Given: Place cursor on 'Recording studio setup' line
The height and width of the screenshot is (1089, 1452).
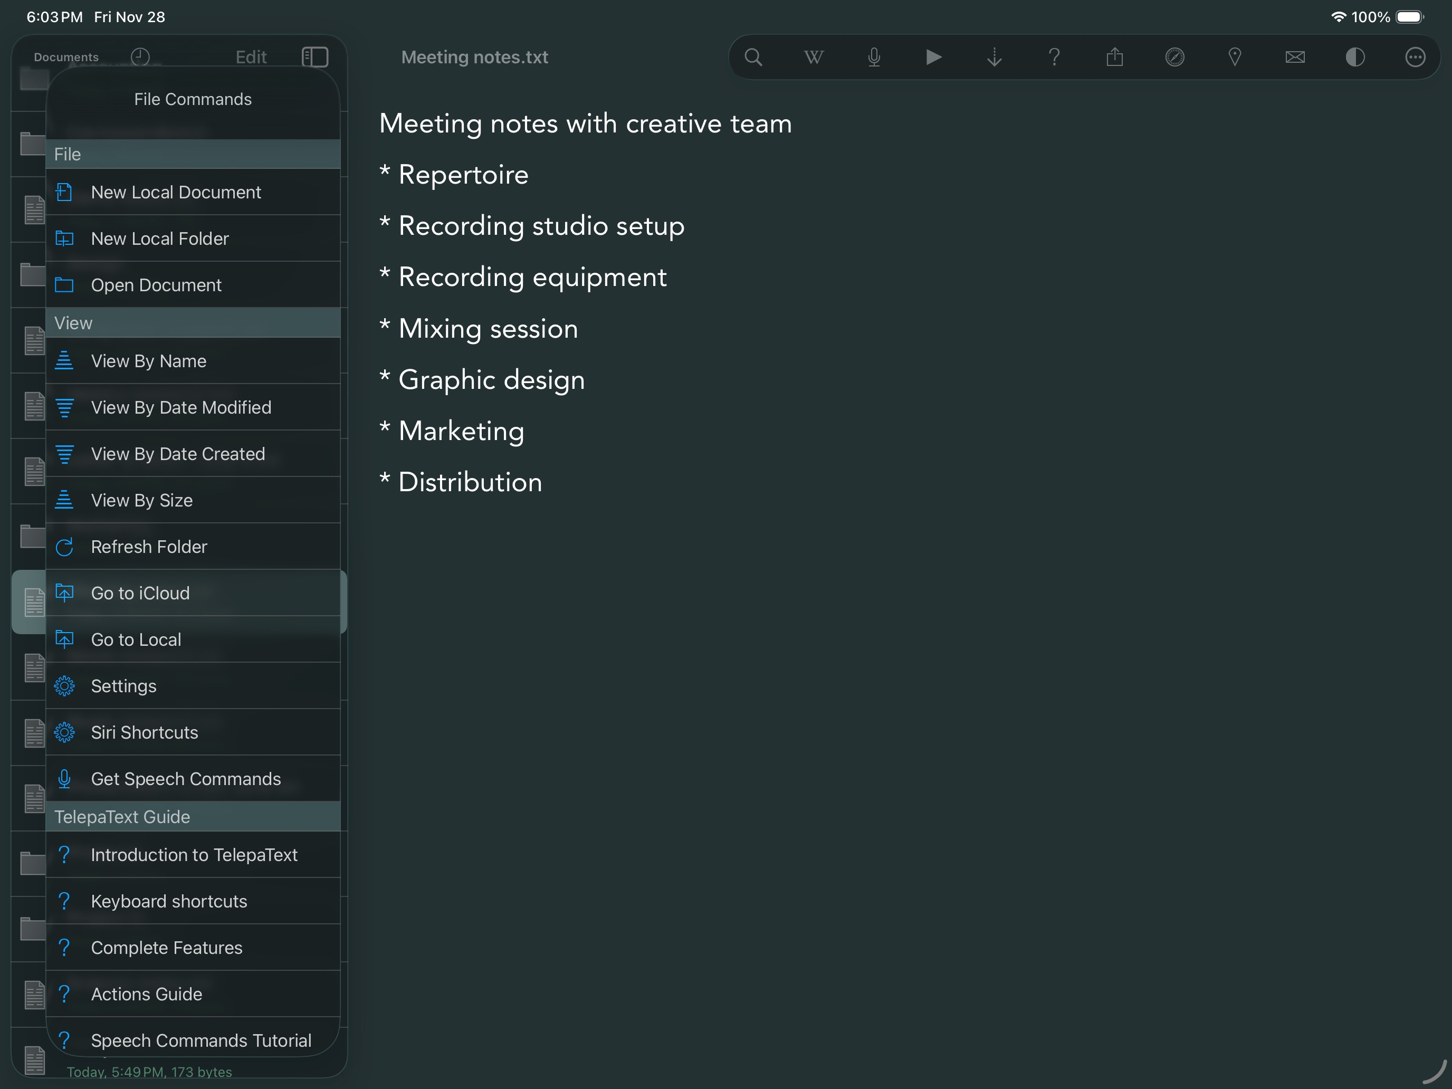Looking at the screenshot, I should [532, 226].
